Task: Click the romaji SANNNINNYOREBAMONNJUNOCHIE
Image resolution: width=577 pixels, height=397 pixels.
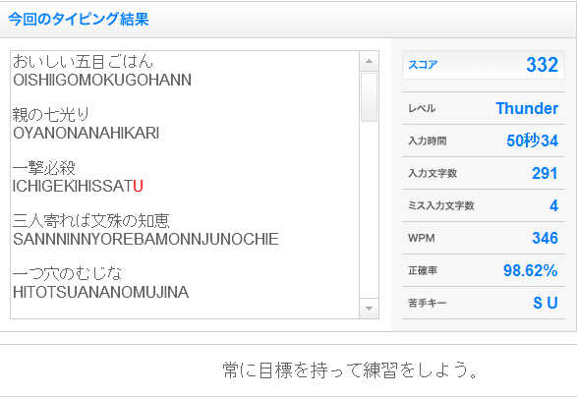Action: [145, 239]
